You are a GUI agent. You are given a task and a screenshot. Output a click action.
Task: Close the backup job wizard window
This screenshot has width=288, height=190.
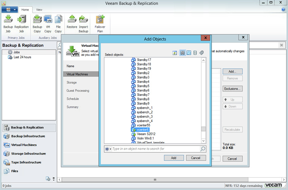(x=243, y=37)
